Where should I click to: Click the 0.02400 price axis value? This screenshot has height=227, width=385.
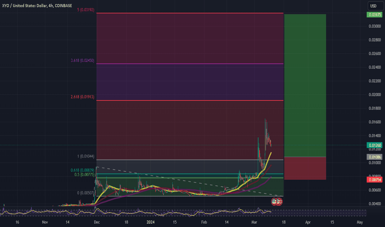click(375, 67)
